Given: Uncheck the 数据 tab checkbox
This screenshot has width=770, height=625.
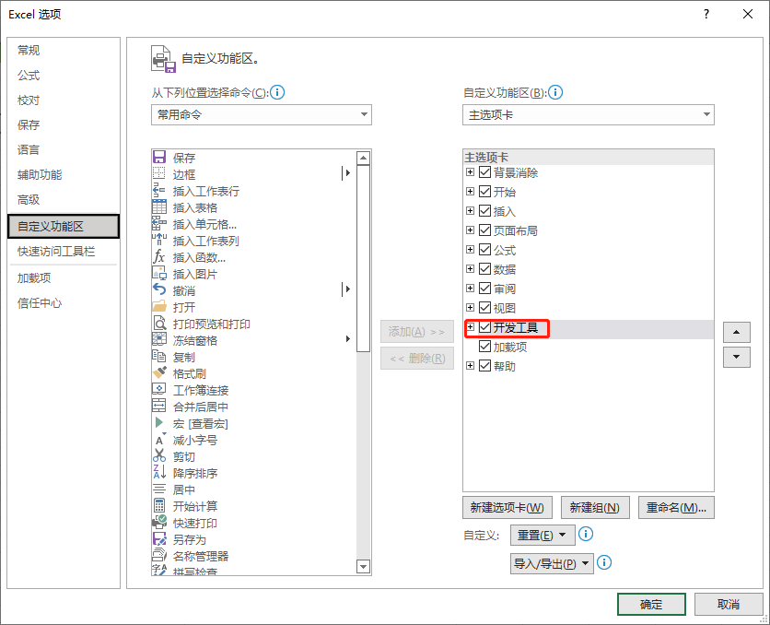Looking at the screenshot, I should click(484, 269).
